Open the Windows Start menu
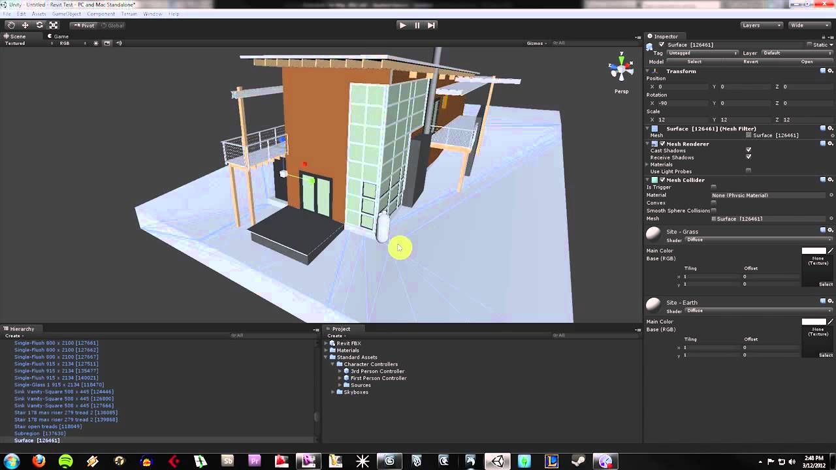This screenshot has height=470, width=836. (11, 462)
